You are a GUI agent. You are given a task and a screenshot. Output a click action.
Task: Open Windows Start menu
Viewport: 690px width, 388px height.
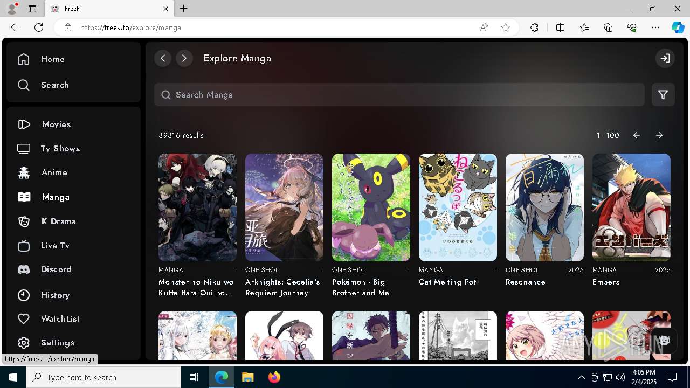[13, 377]
